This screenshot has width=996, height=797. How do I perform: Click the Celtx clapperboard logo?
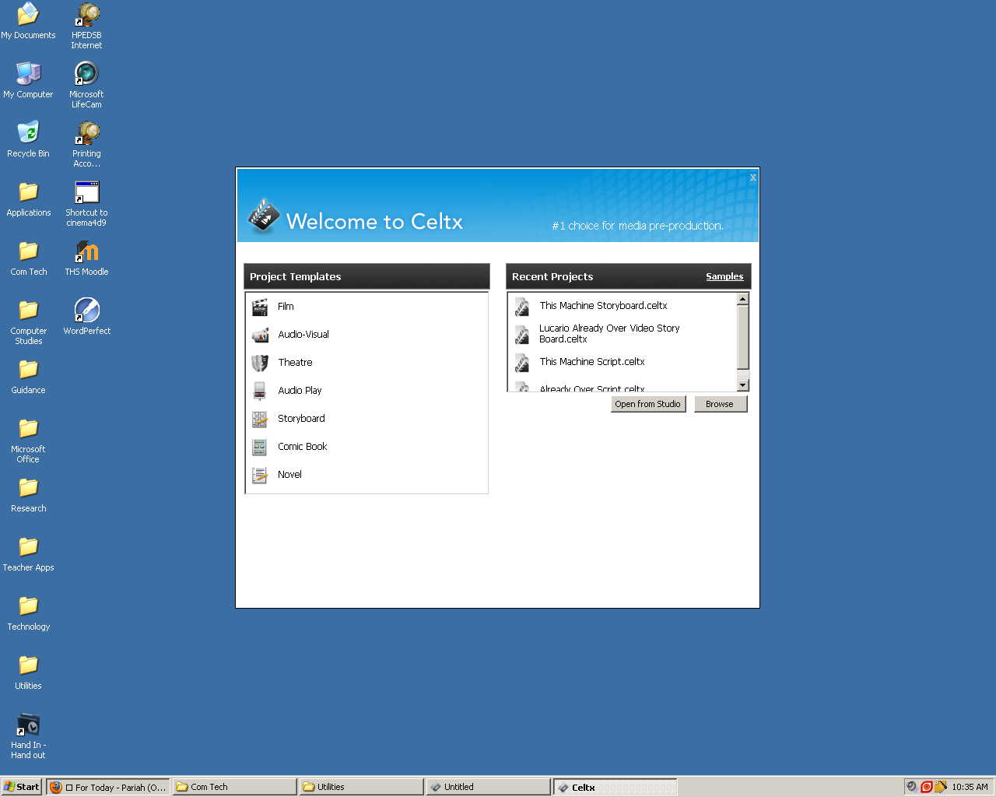click(264, 216)
